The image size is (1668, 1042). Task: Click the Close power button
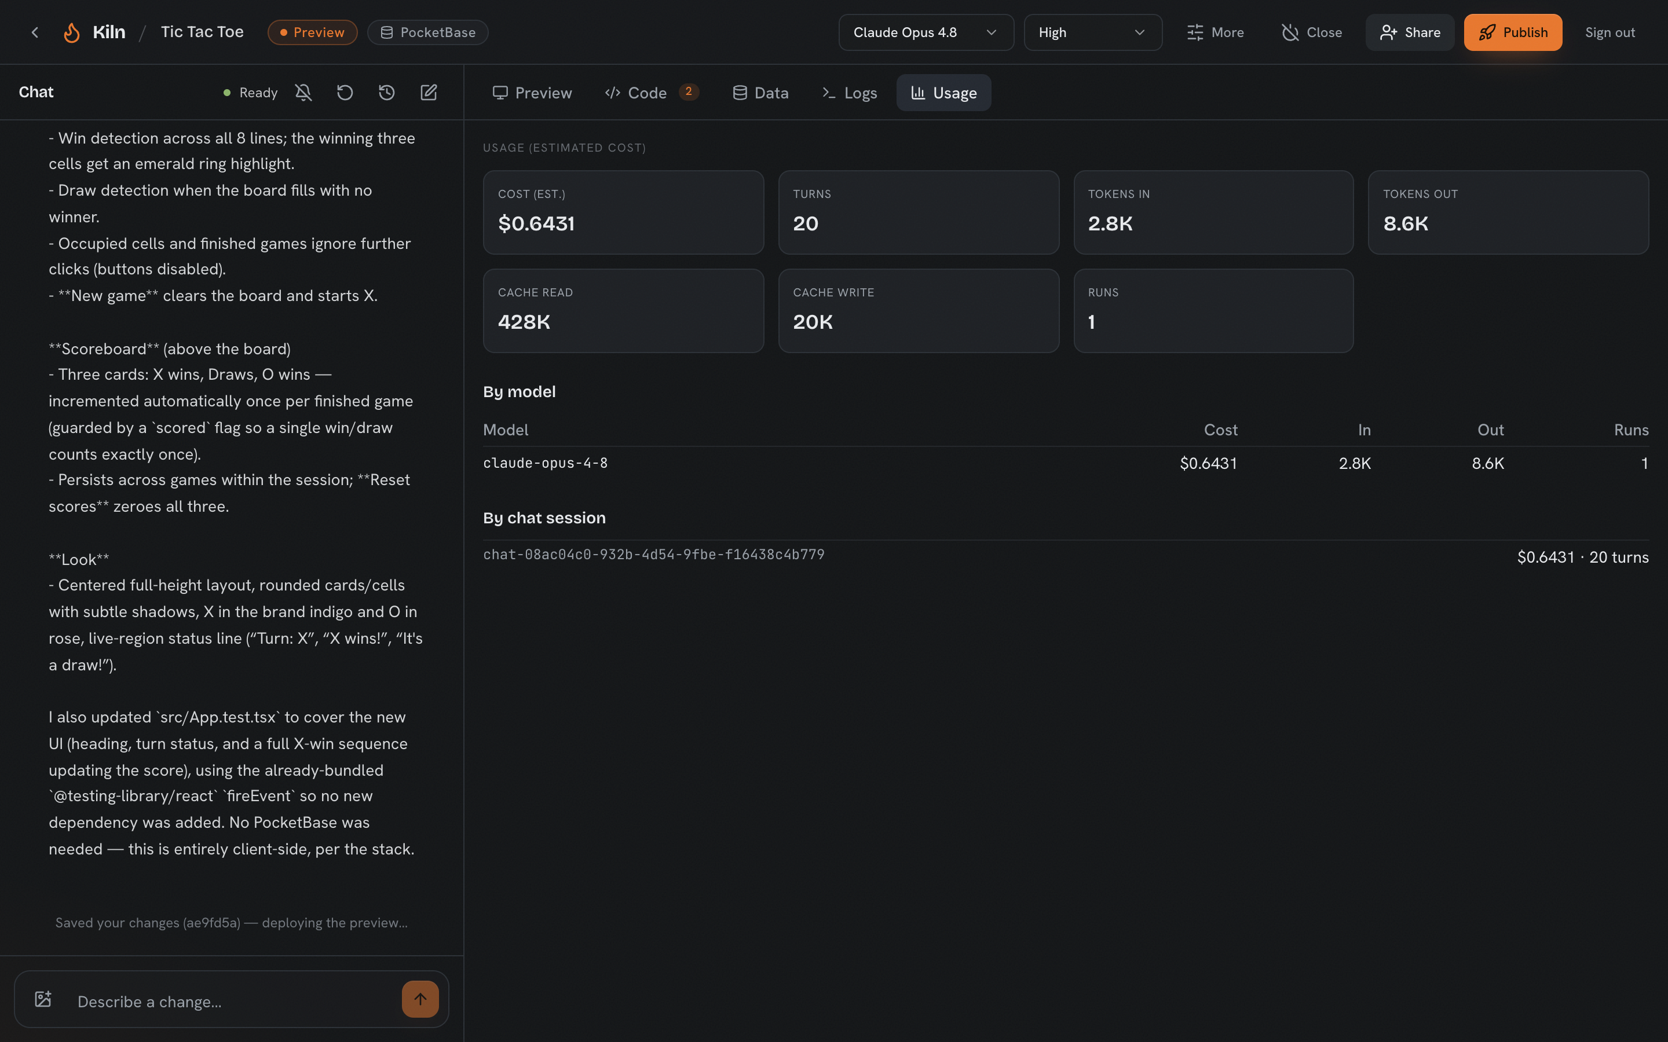[1312, 32]
